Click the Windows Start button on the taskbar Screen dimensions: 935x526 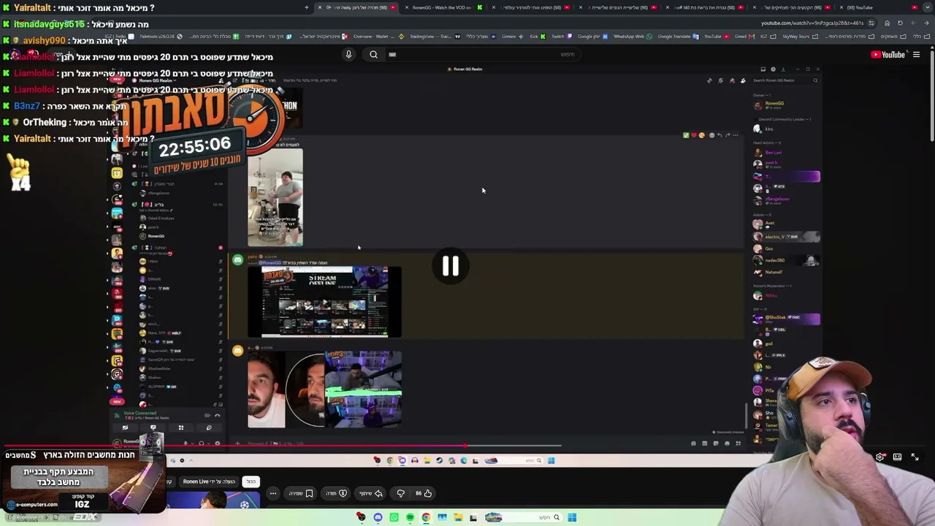pyautogui.click(x=572, y=518)
